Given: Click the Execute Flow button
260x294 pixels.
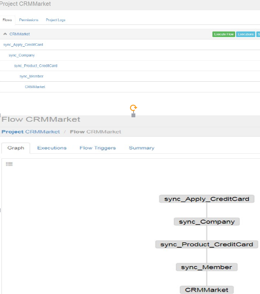Looking at the screenshot, I should [x=223, y=34].
